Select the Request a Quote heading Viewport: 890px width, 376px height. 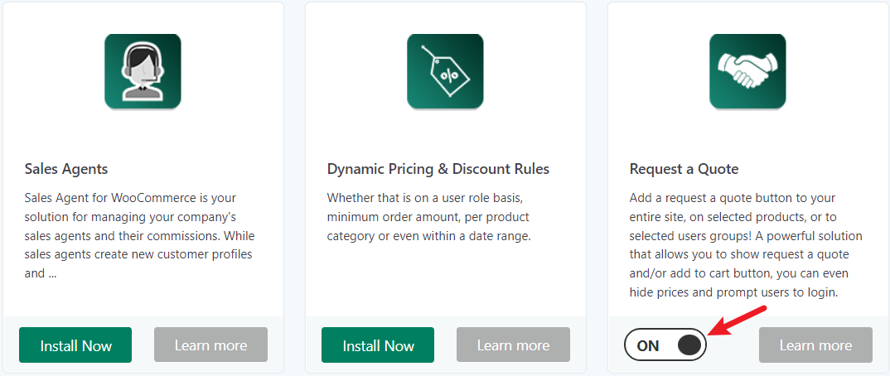click(684, 169)
